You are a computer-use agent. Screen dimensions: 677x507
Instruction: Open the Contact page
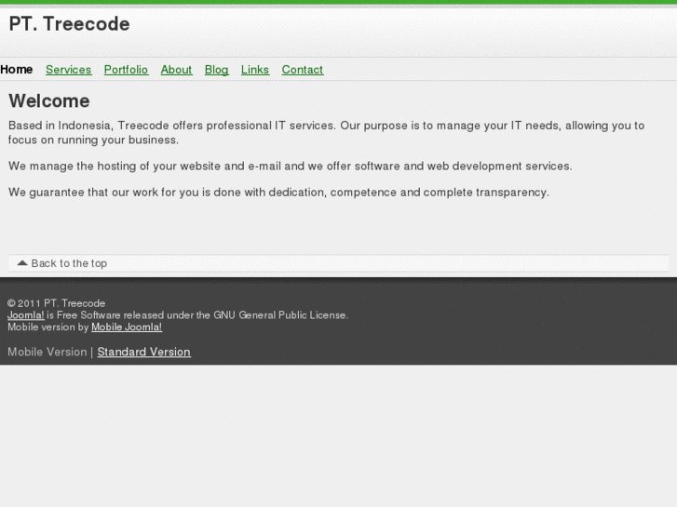(x=302, y=70)
